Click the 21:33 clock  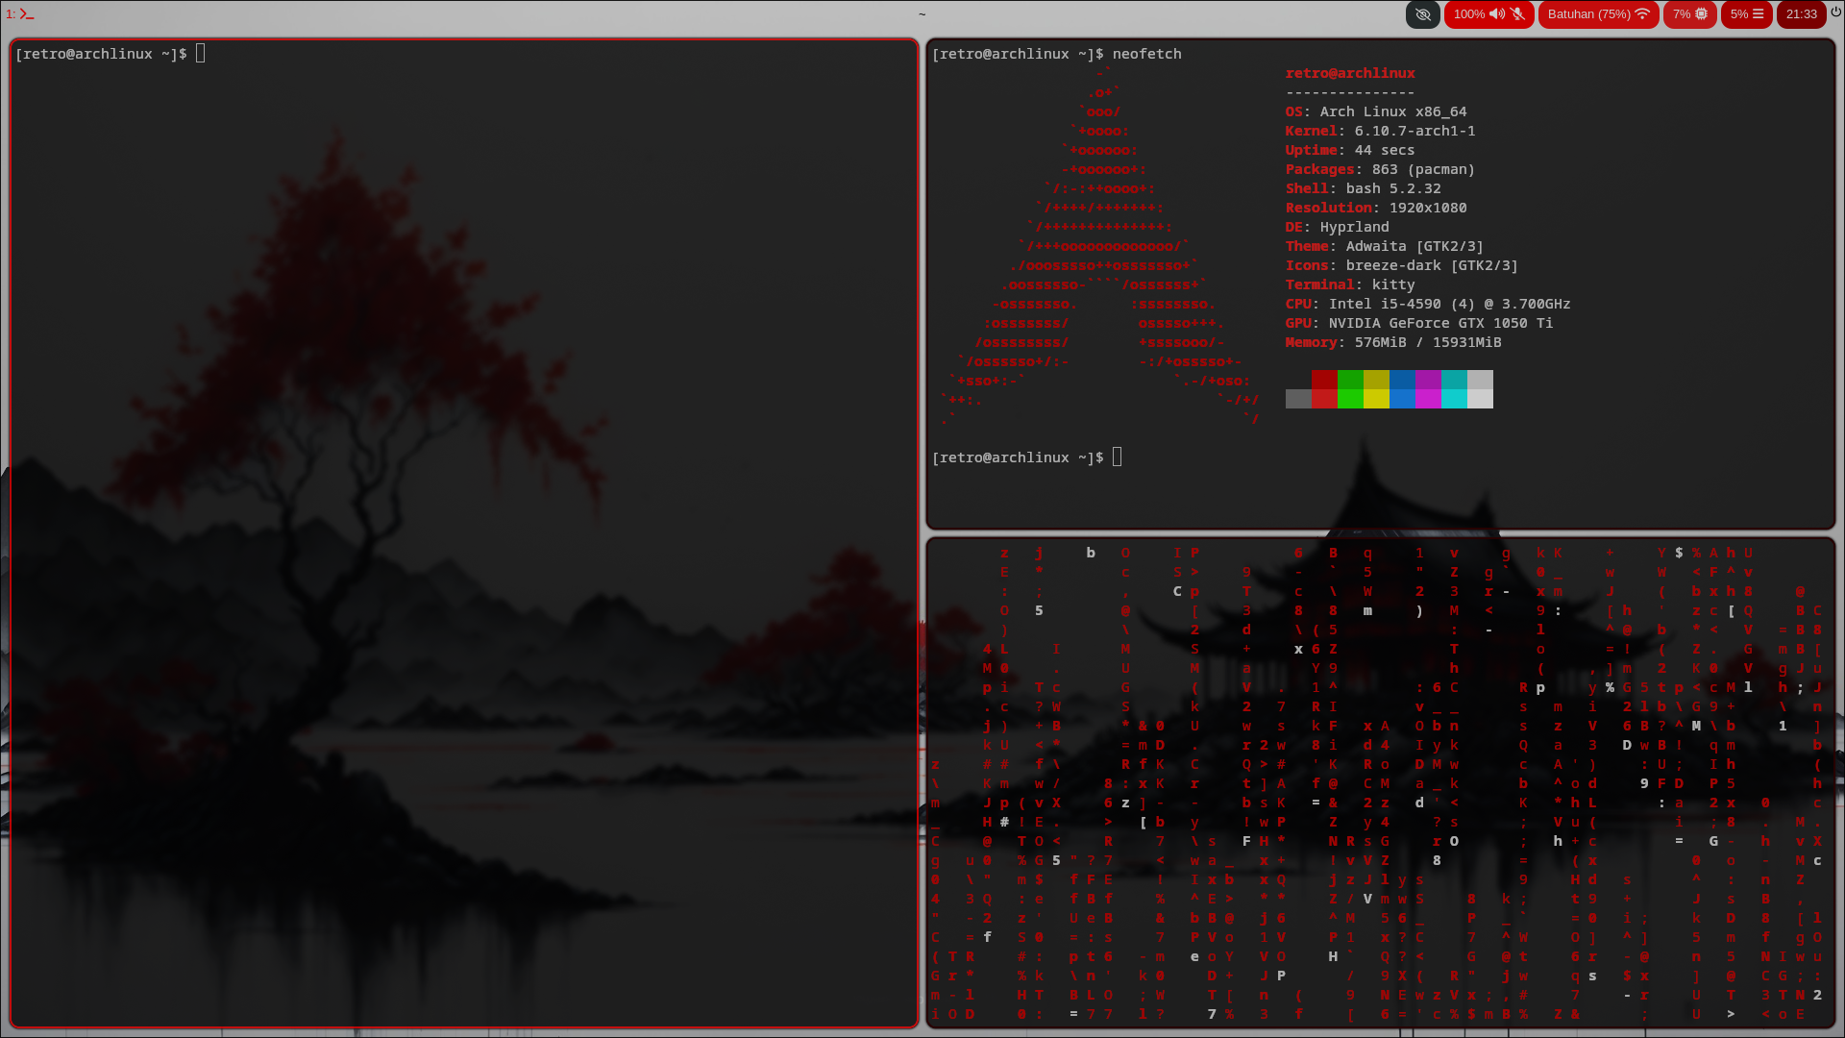(x=1801, y=14)
